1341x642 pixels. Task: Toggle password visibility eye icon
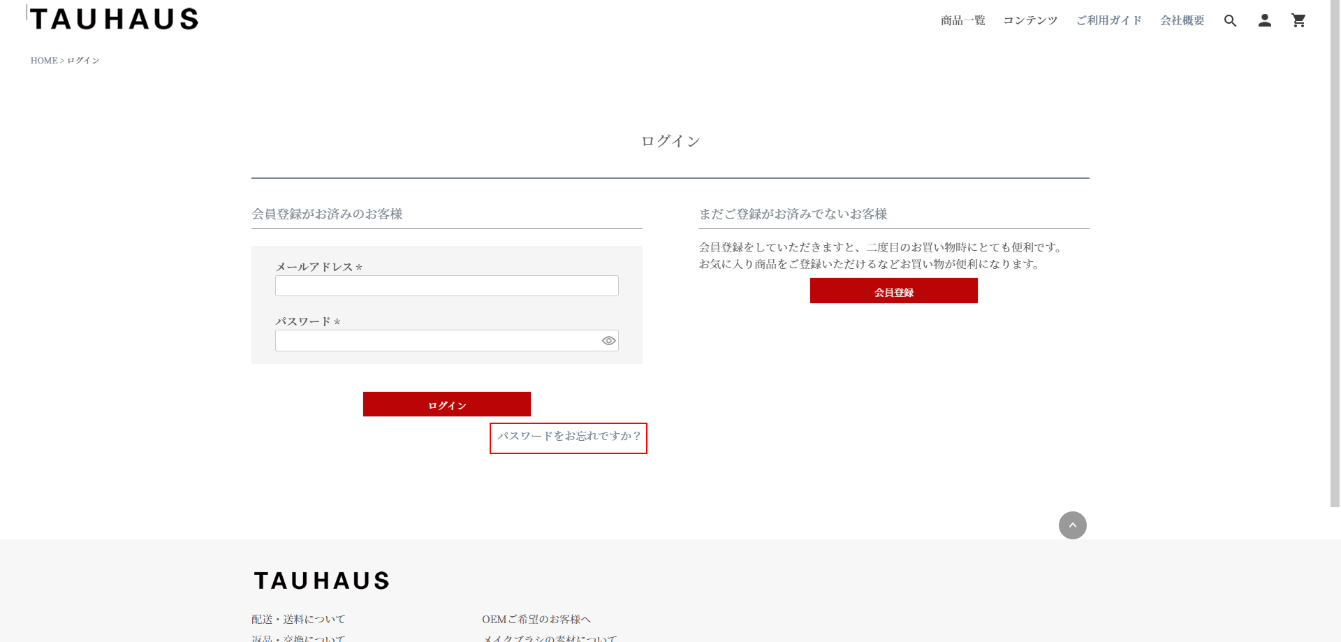(608, 341)
